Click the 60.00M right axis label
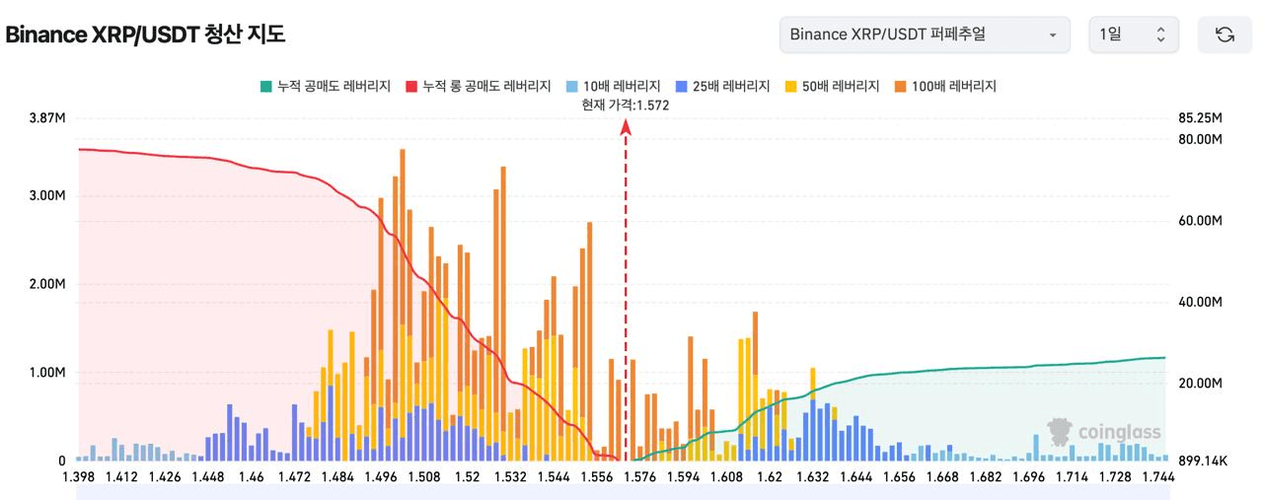 [x=1201, y=220]
